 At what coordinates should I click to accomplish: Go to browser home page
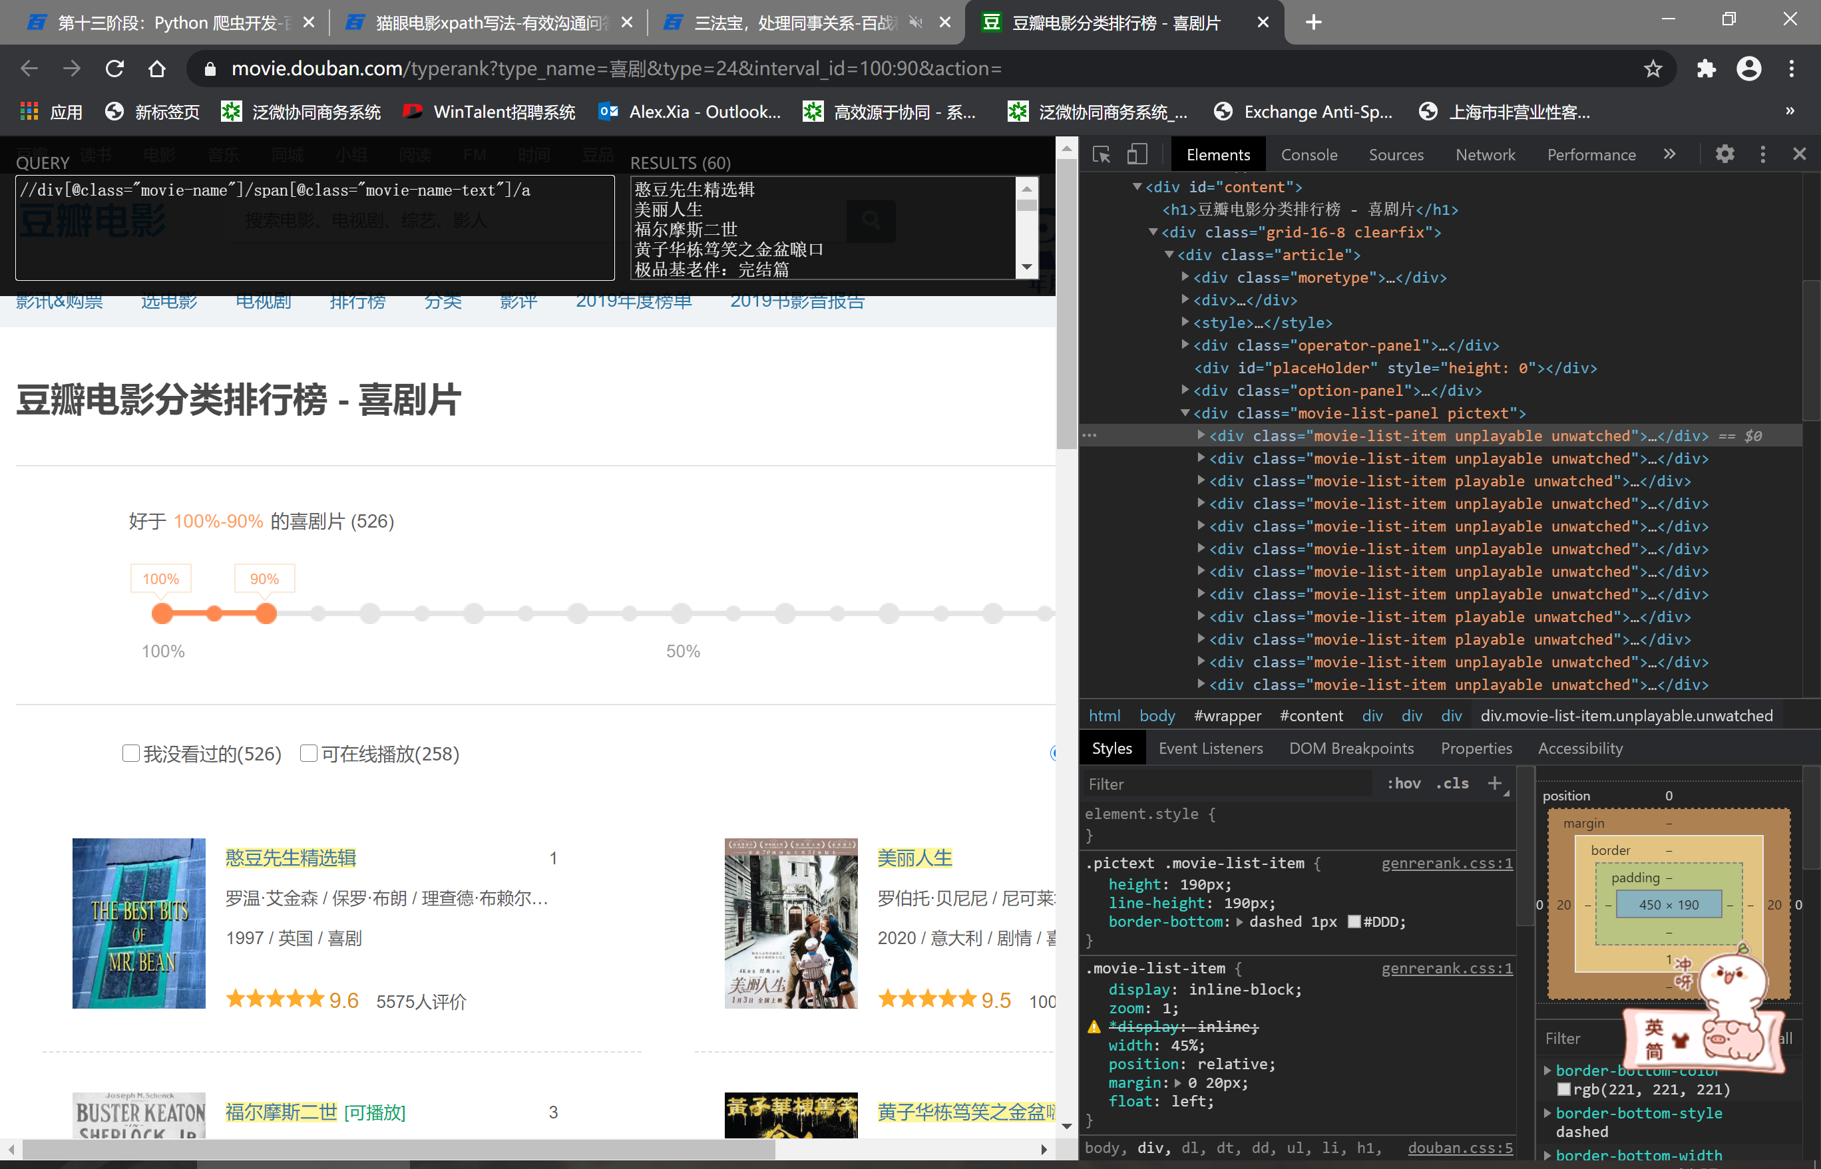coord(157,69)
